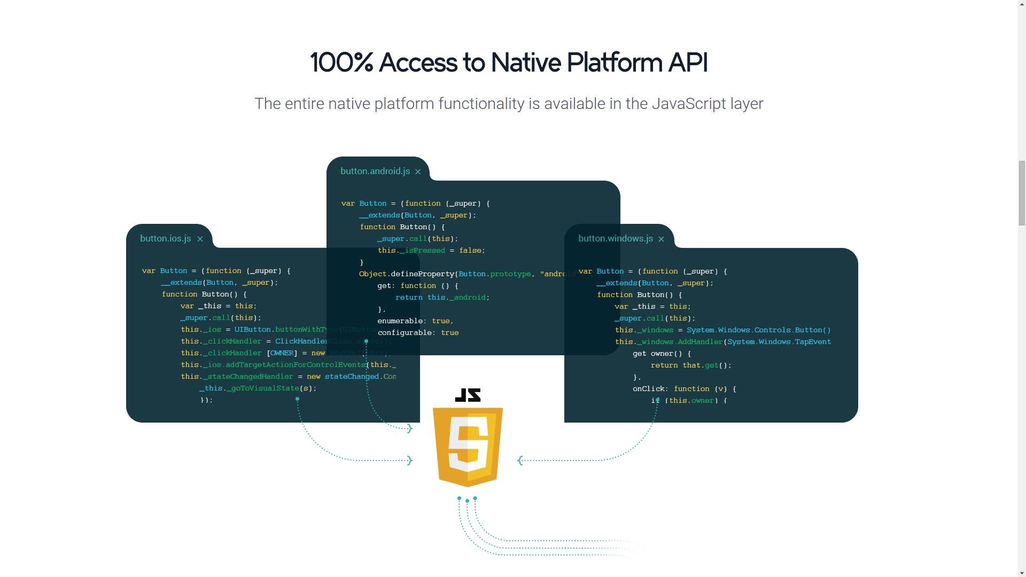Click "return that.get();" code line

[x=691, y=365]
